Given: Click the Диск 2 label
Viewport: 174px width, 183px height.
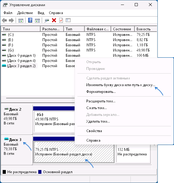Looking at the screenshot, I should tap(15, 109).
